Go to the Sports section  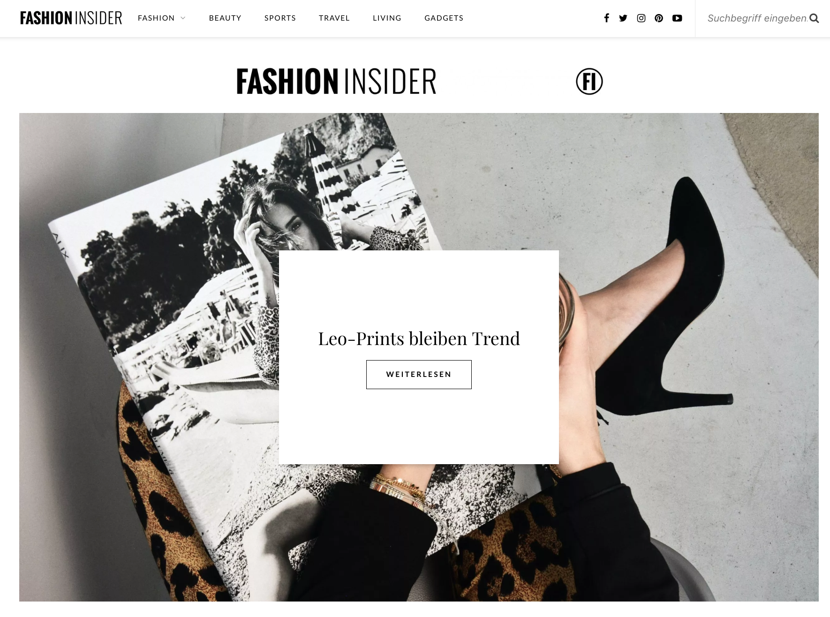coord(280,18)
